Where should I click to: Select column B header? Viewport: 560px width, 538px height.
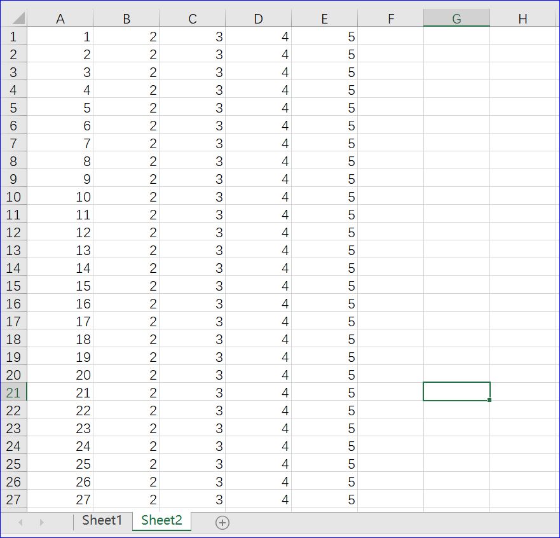[126, 18]
